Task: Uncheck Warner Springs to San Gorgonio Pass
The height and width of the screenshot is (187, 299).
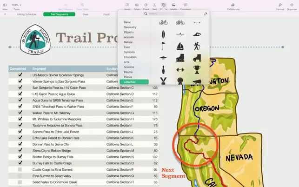Action: [x=20, y=81]
